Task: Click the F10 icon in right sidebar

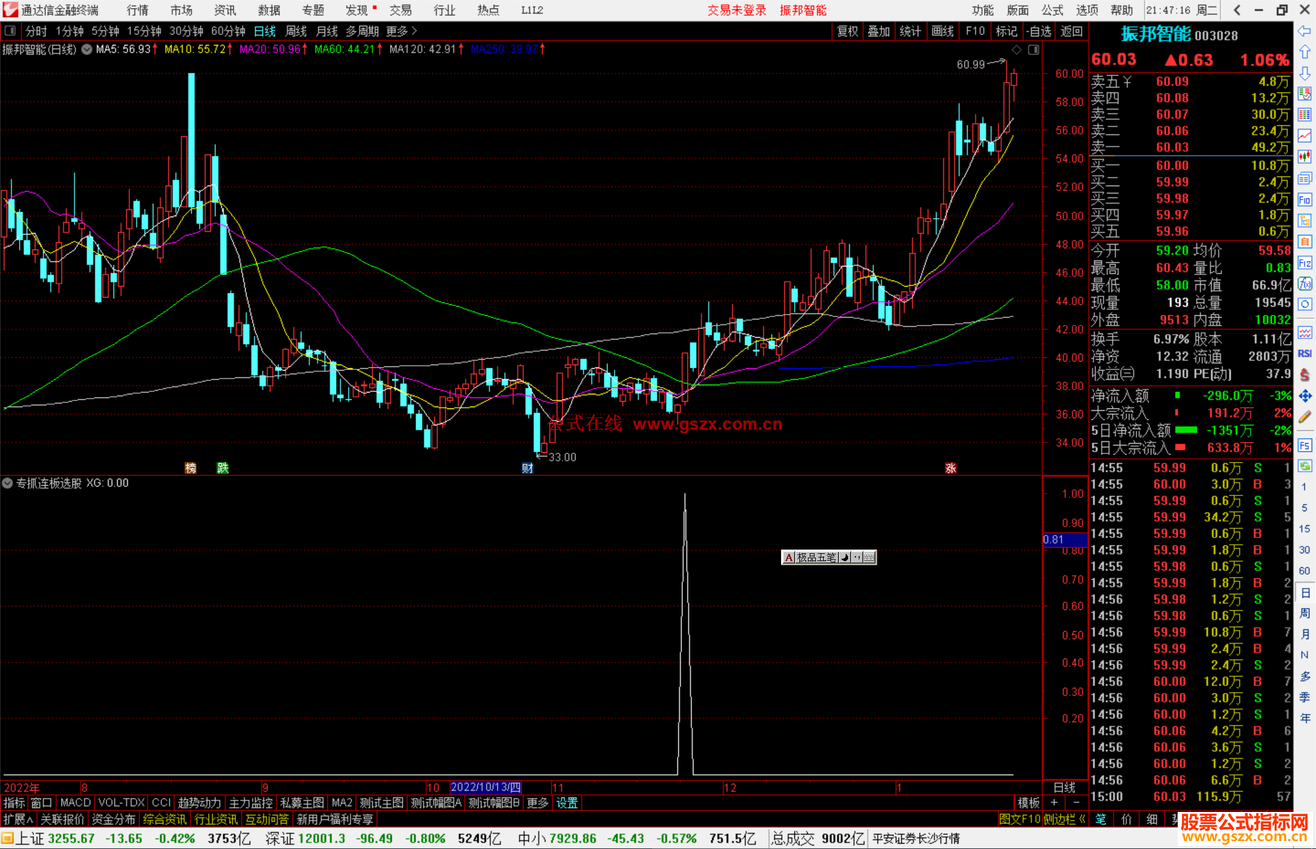Action: [x=1304, y=200]
